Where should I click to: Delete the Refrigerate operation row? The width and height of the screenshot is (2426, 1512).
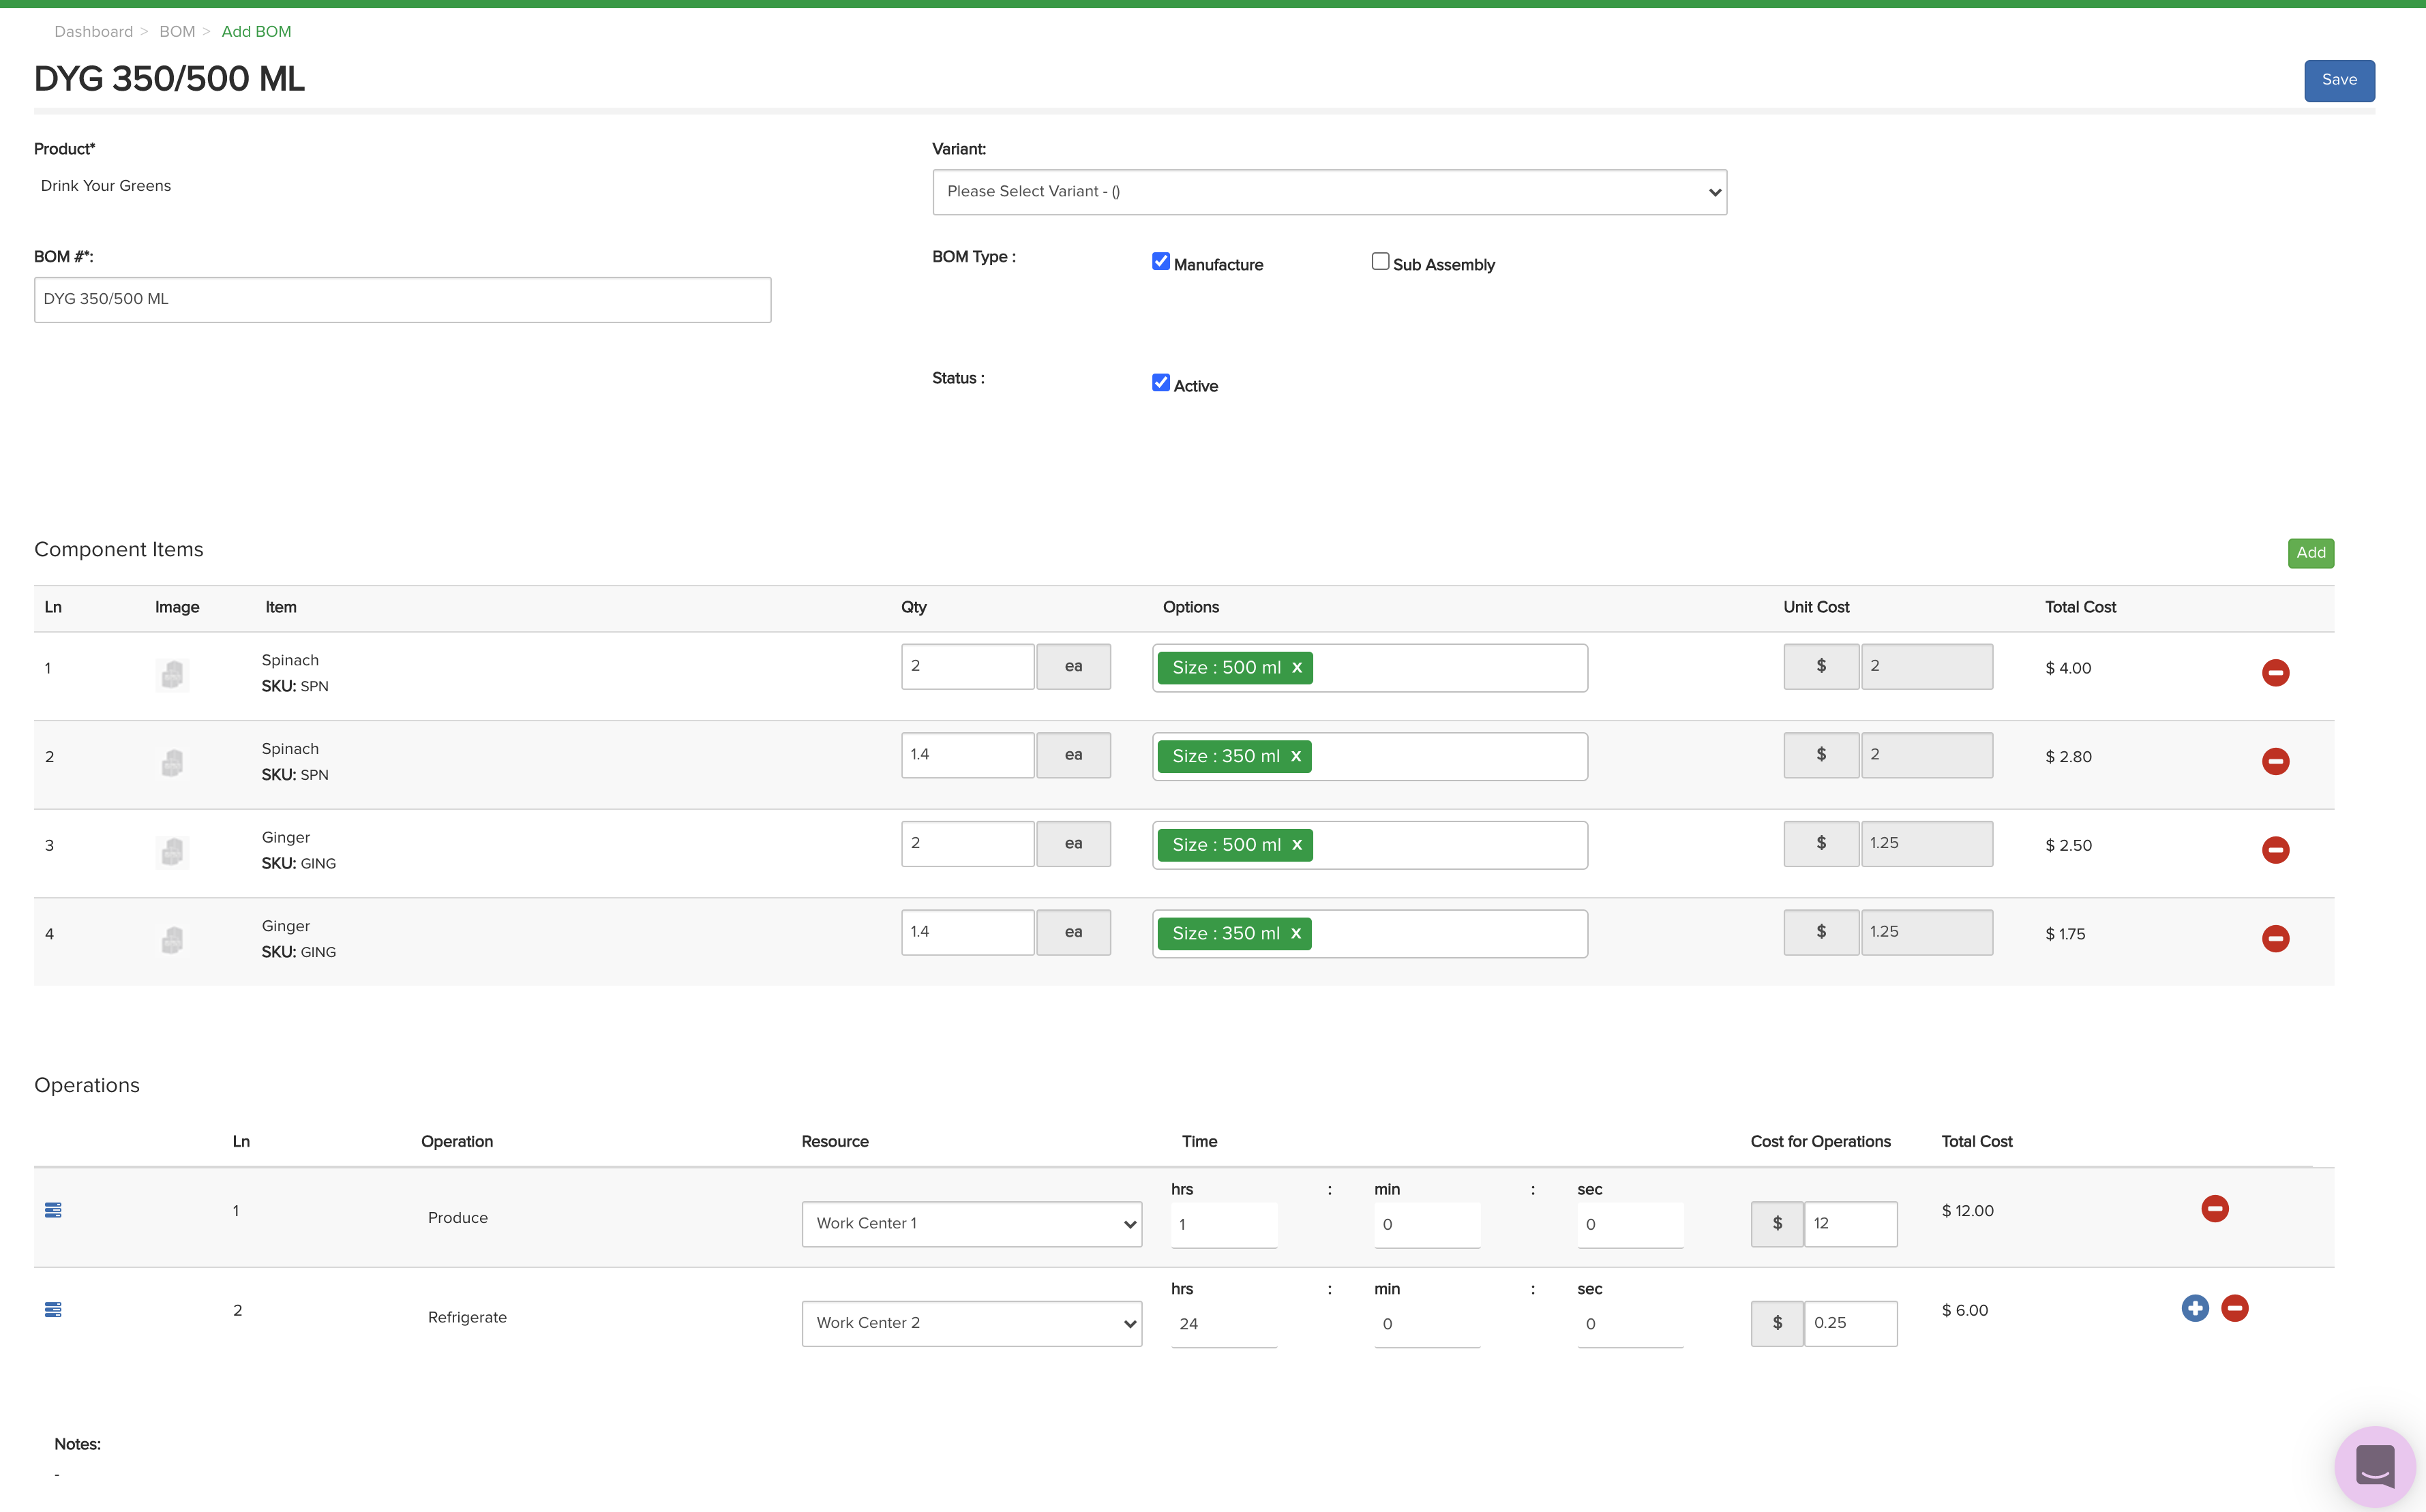[2234, 1308]
